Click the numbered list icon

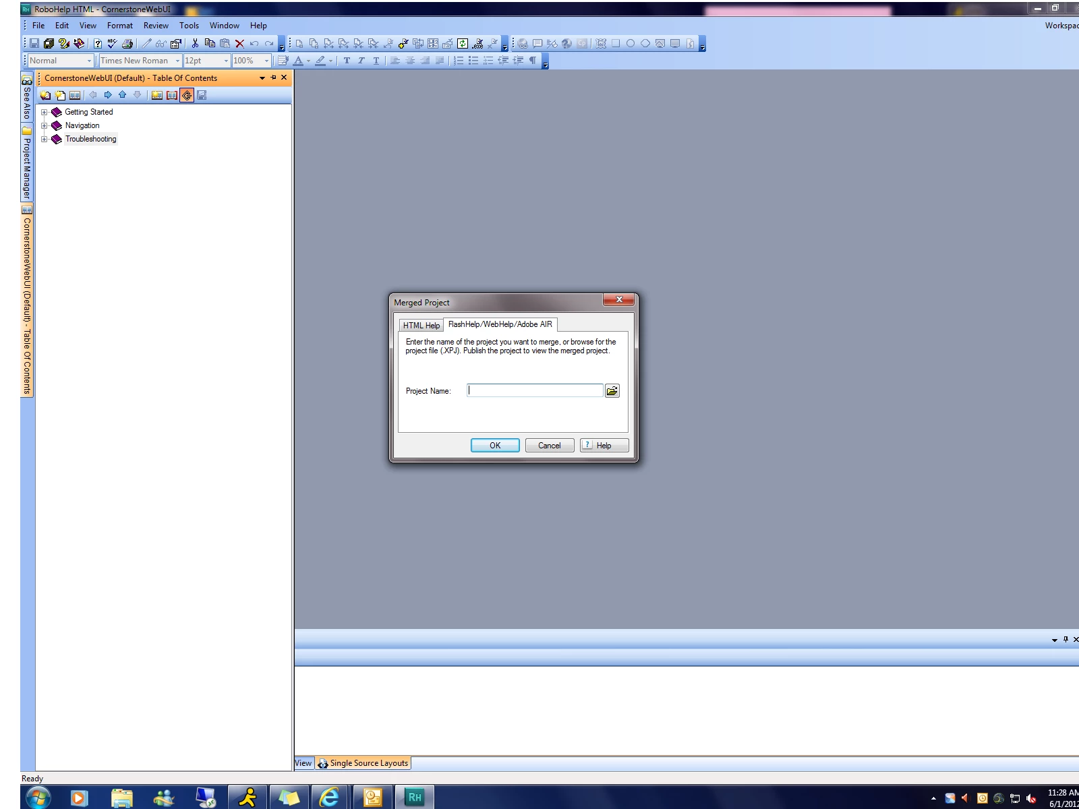[459, 61]
